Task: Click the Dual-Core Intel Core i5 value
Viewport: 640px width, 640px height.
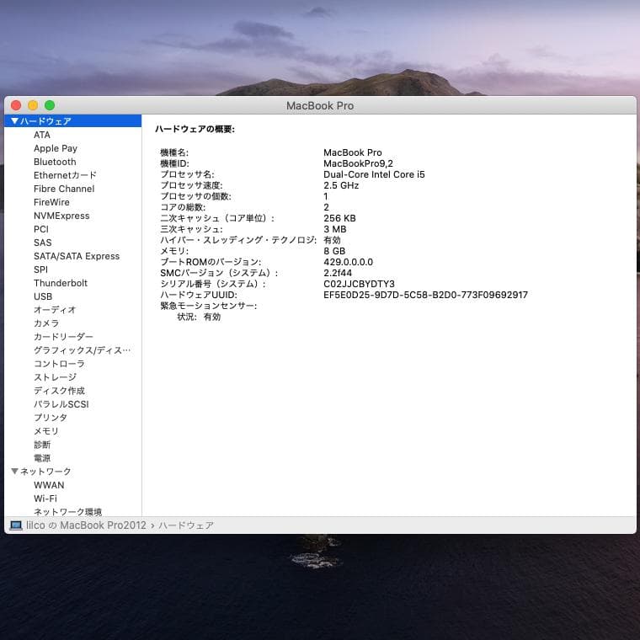Action: click(374, 174)
